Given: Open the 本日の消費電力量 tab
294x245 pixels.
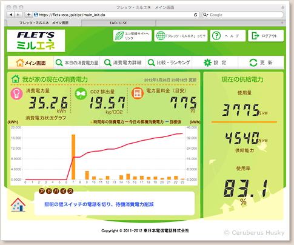Looking at the screenshot, I should [77, 62].
